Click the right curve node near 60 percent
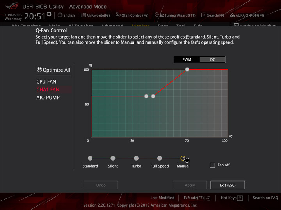The height and width of the screenshot is (210, 281). tap(153, 96)
